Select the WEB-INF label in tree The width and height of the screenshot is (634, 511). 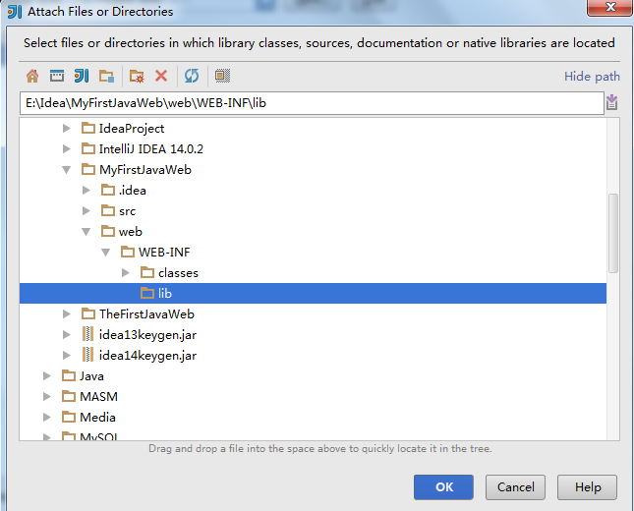pyautogui.click(x=164, y=252)
